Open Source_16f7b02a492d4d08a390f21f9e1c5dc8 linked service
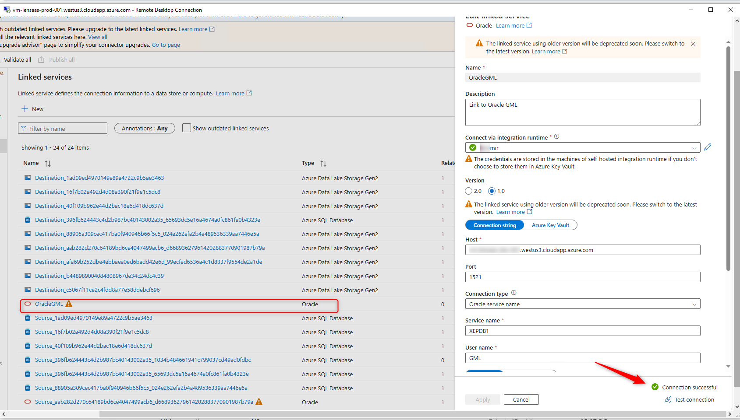This screenshot has width=740, height=420. click(x=92, y=332)
